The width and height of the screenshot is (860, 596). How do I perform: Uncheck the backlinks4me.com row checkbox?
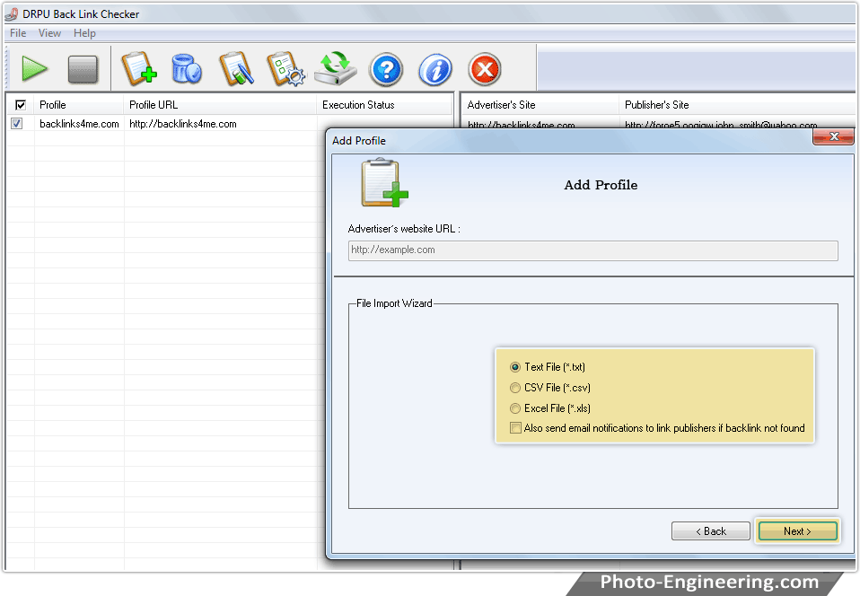pyautogui.click(x=17, y=124)
